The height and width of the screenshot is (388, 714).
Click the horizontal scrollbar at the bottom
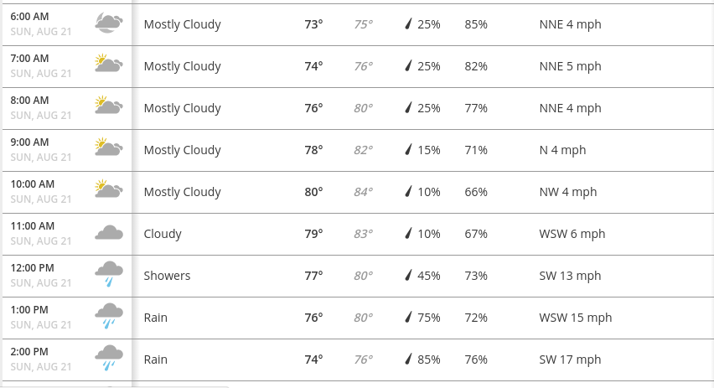[116, 386]
